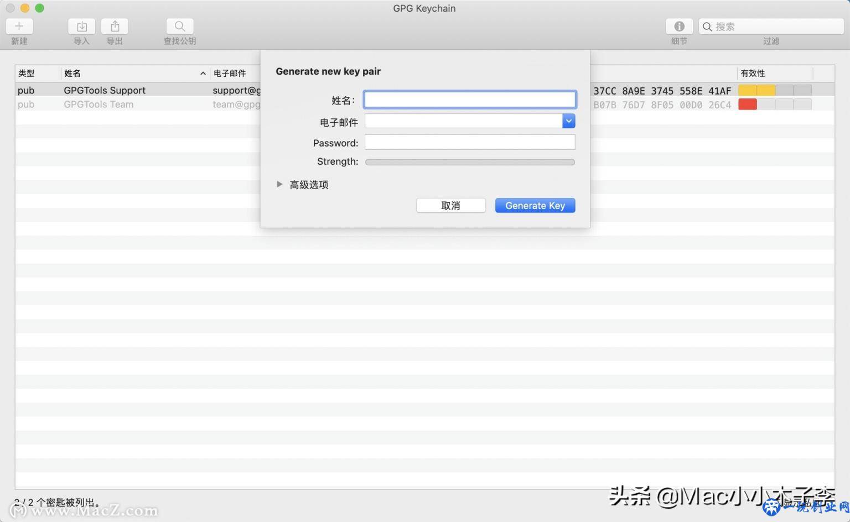Toggle name column sort arrow
Image resolution: width=850 pixels, height=522 pixels.
pyautogui.click(x=203, y=73)
